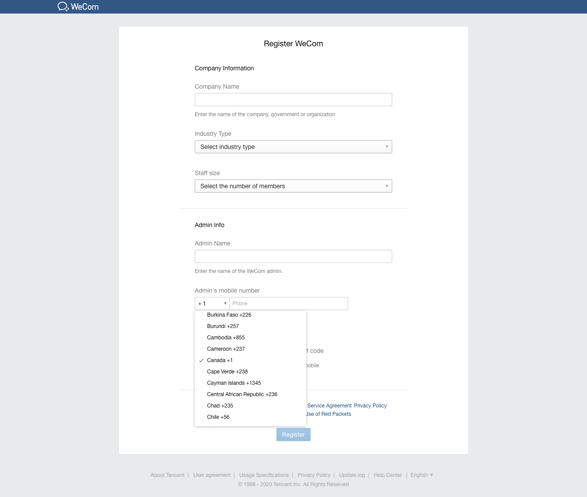Open Usage Specifications footer link
Viewport: 587px width, 497px height.
[x=264, y=475]
